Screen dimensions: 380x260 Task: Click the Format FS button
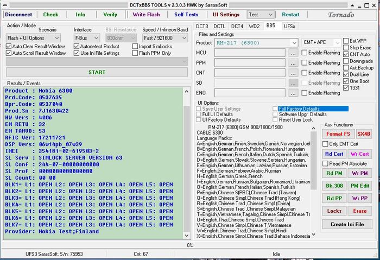pyautogui.click(x=338, y=134)
